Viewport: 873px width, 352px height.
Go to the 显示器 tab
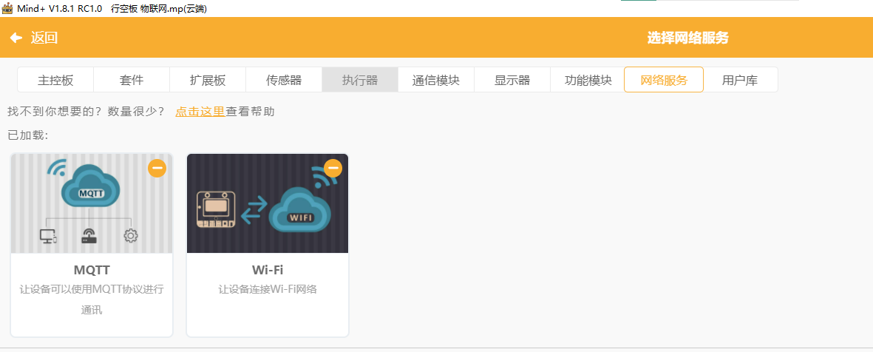(512, 80)
